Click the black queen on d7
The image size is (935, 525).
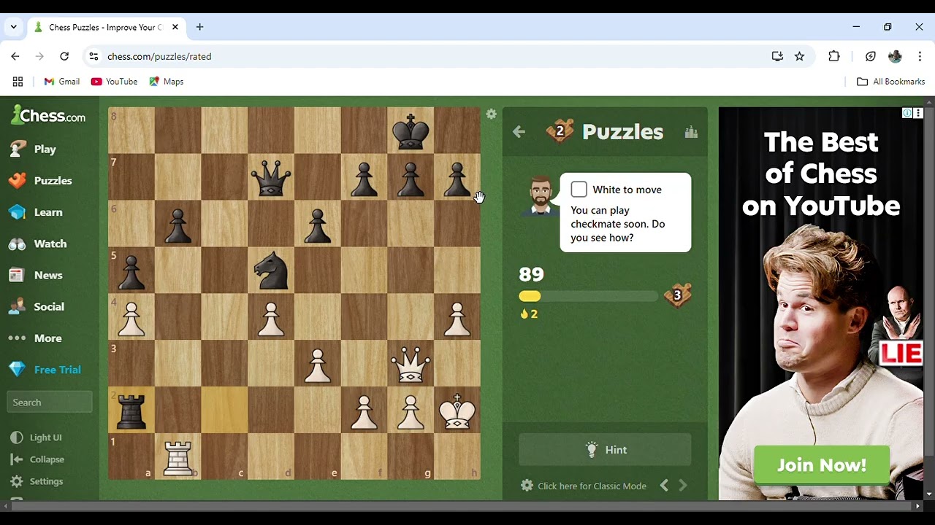point(271,177)
